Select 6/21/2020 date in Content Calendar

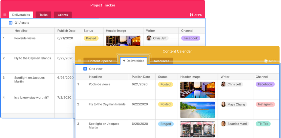click(x=140, y=84)
